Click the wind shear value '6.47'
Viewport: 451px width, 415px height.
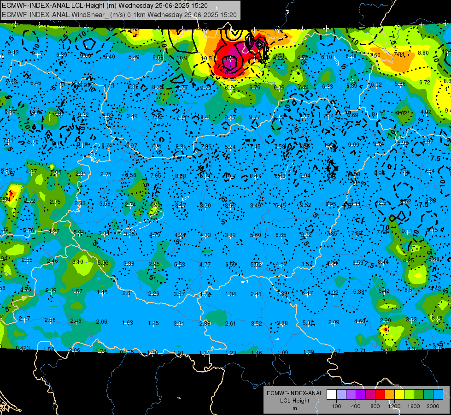coord(307,293)
